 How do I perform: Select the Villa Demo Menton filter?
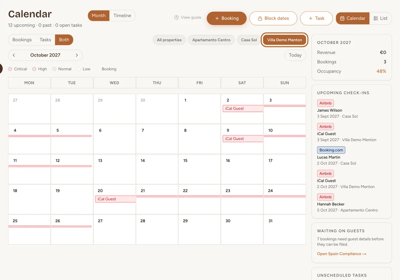tap(284, 40)
